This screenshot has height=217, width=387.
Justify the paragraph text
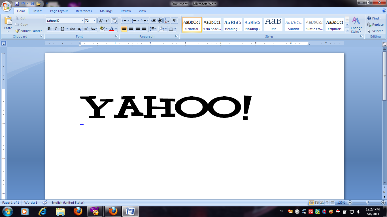[x=144, y=29]
